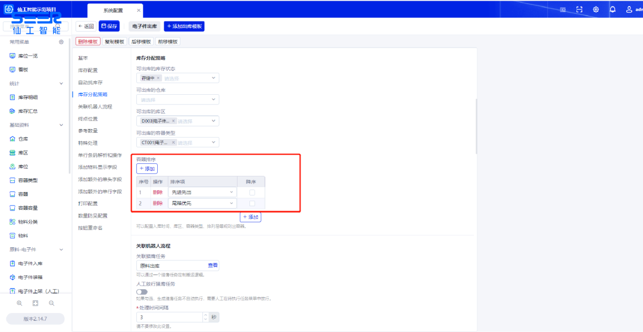Increase 处理时间间隔 using the up stepper arrow
Screen dimensions: 643x332
(206, 314)
